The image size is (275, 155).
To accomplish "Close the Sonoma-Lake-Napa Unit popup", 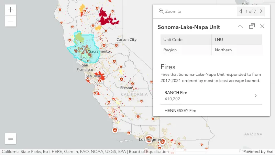I will [262, 27].
